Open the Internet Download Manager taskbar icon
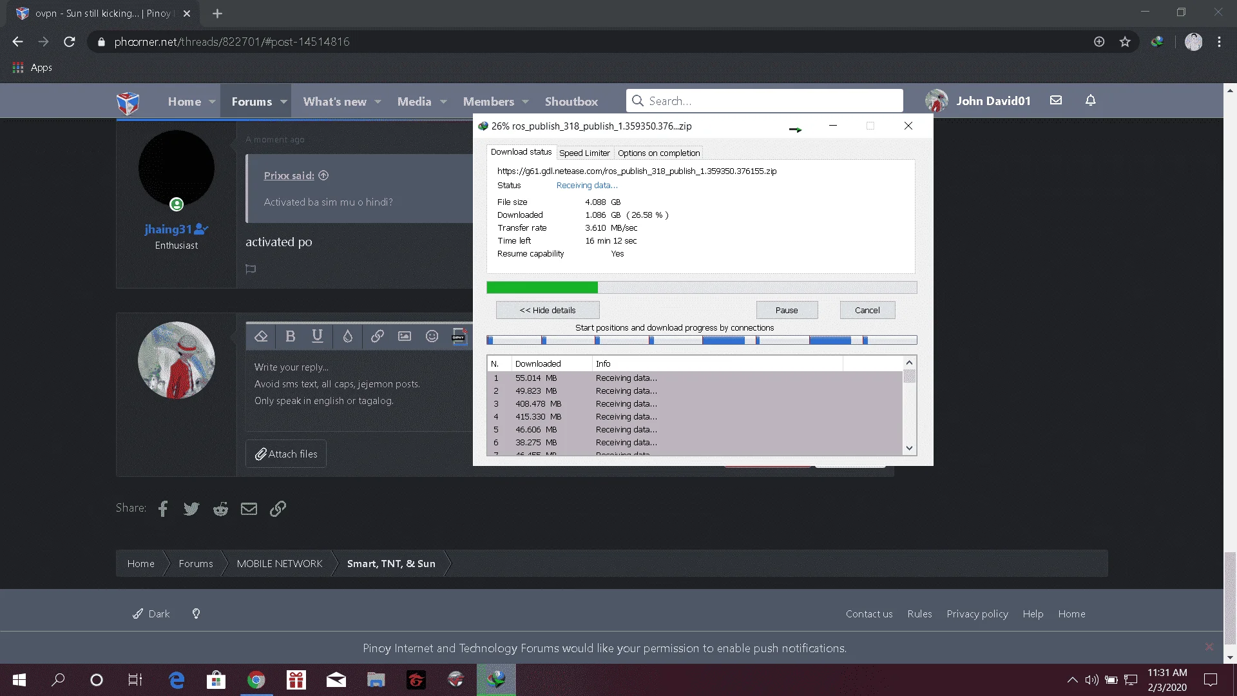This screenshot has height=696, width=1237. [x=496, y=679]
